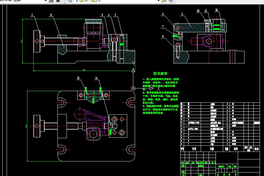Select the 技术要求 heading text
The height and width of the screenshot is (176, 264).
160,74
